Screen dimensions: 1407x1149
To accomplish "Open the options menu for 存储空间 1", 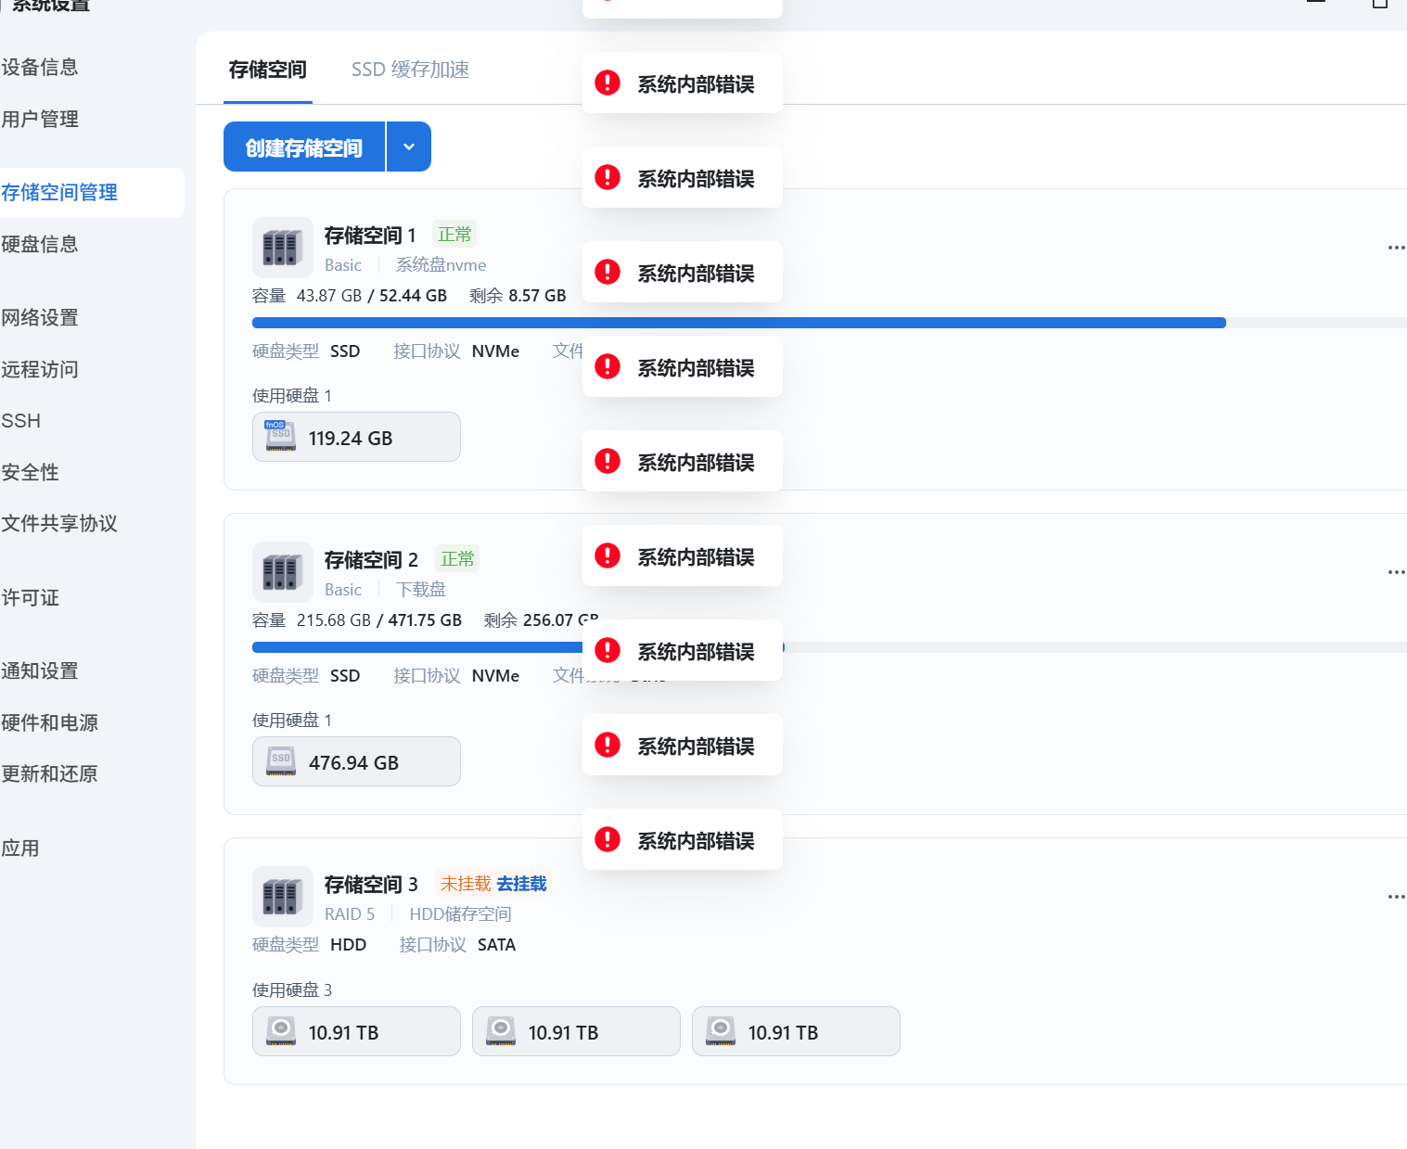I will (x=1396, y=248).
